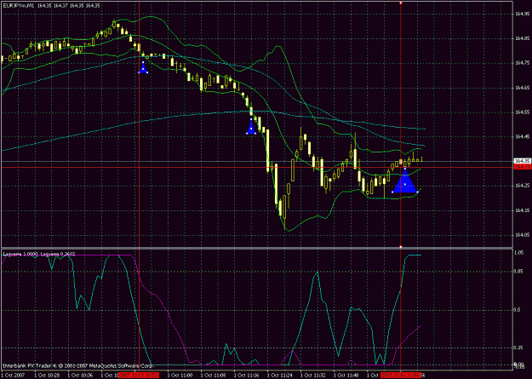
Task: Click the 1 Oct 10:28 time label
Action: [45, 376]
